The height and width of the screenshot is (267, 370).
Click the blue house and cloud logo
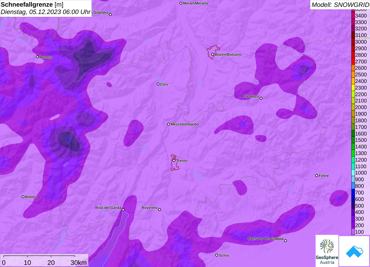point(354,251)
